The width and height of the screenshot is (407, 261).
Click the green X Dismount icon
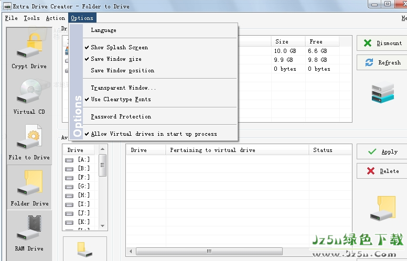(368, 43)
